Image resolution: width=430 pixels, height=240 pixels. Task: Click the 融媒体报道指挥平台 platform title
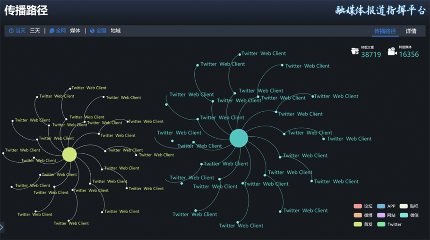pos(380,10)
